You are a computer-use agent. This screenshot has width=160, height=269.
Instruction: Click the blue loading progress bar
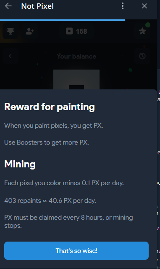[63, 20]
